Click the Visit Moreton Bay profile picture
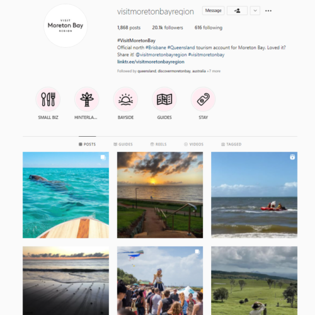This screenshot has height=315, width=315. [66, 26]
